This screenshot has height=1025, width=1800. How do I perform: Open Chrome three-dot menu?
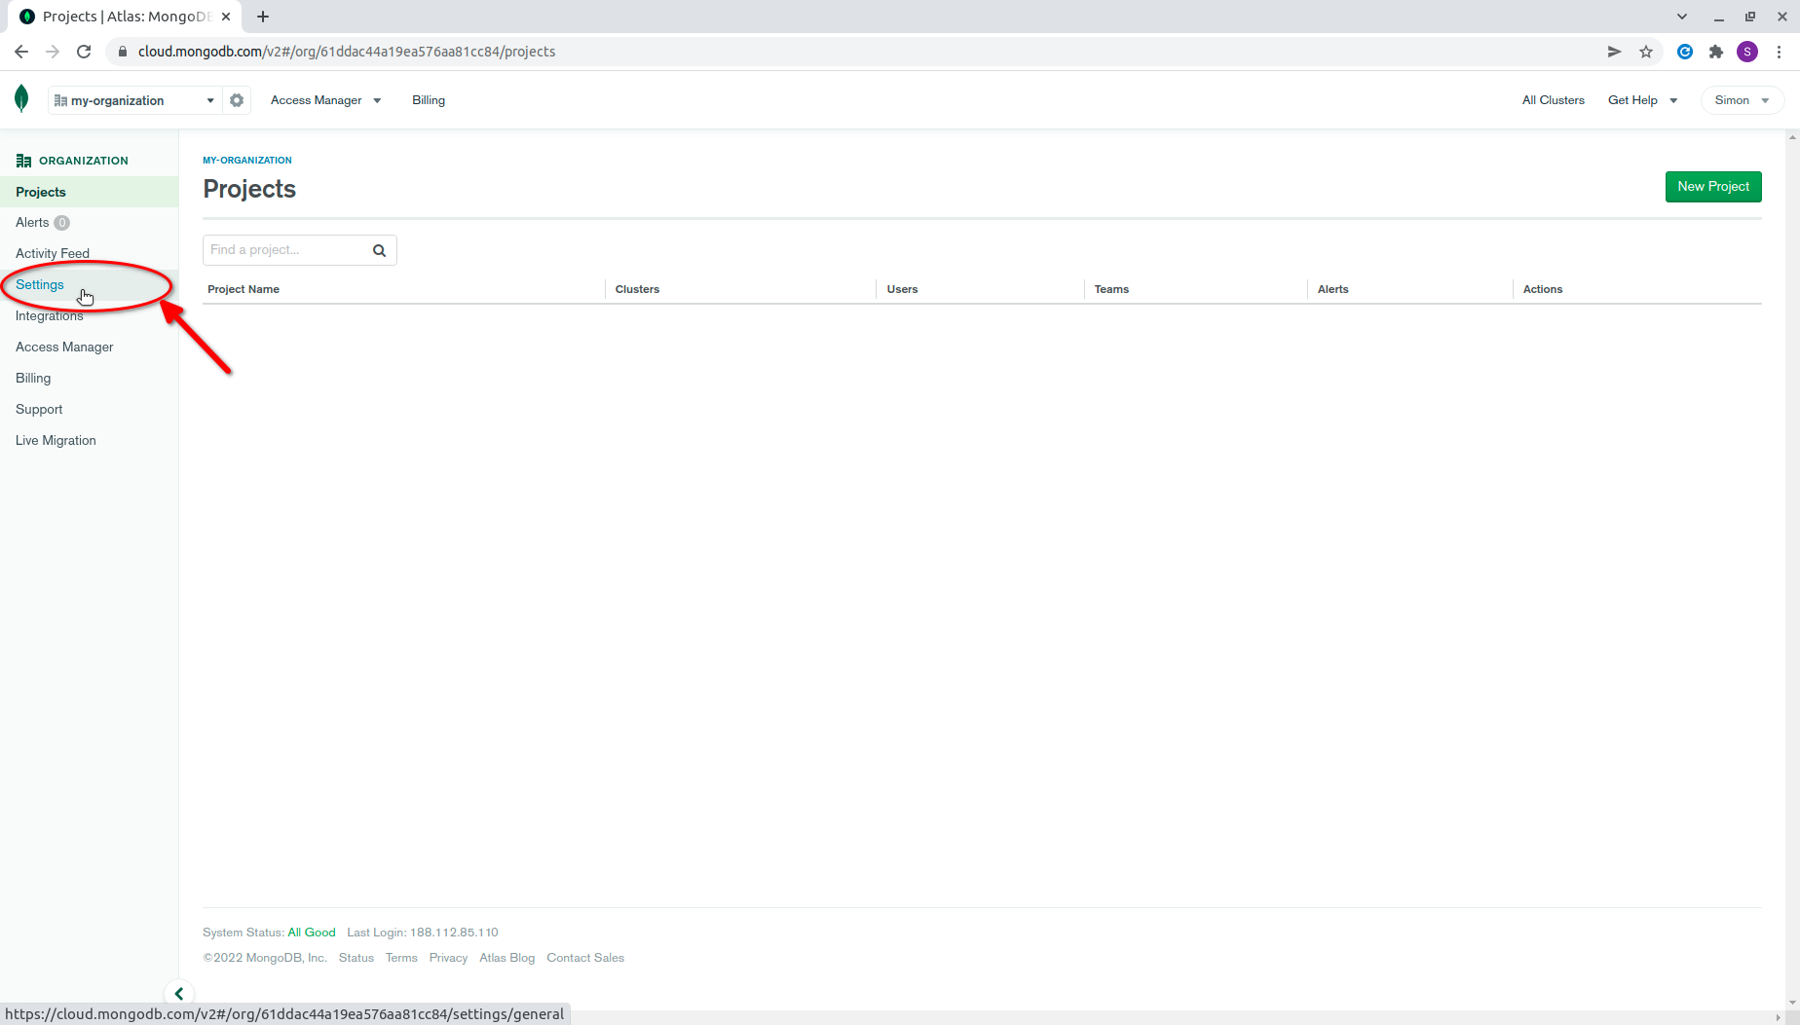[1780, 52]
